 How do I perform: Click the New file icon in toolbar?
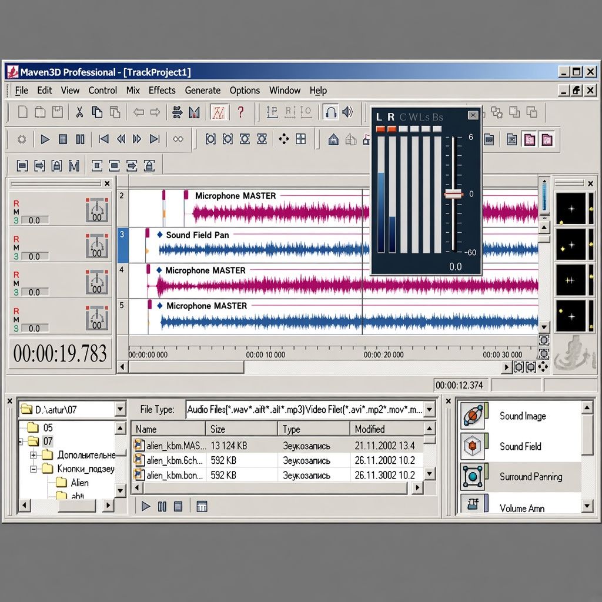pos(23,112)
